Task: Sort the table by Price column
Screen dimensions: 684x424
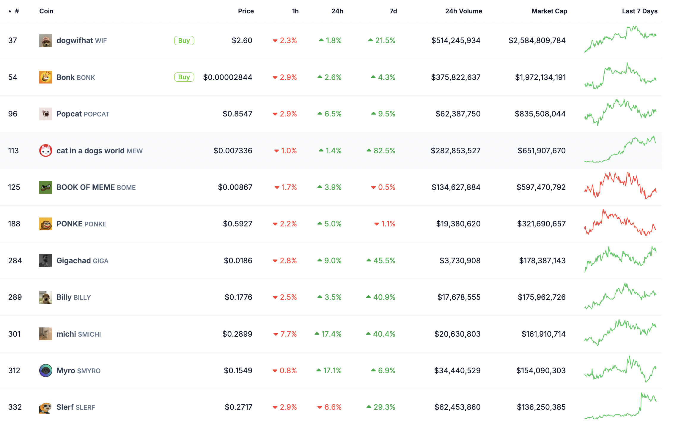Action: (x=246, y=11)
